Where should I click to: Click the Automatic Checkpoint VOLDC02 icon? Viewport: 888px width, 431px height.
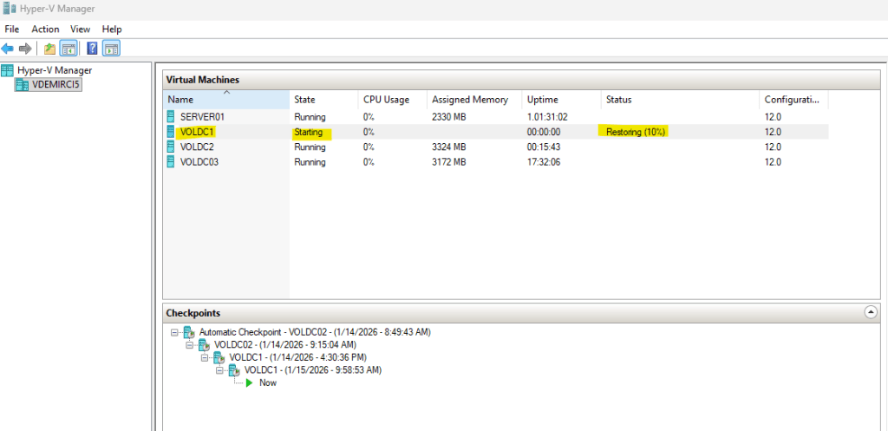point(188,332)
